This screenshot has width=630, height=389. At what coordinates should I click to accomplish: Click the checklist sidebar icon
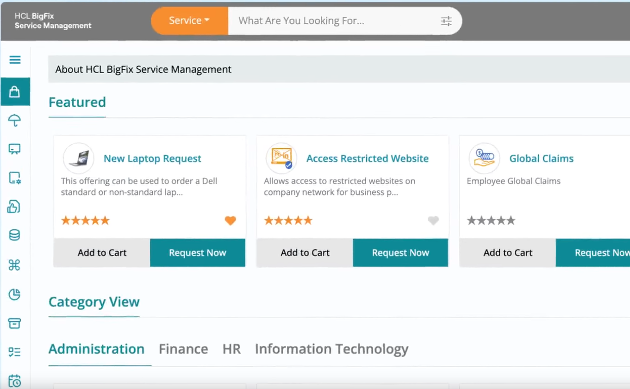(15, 352)
